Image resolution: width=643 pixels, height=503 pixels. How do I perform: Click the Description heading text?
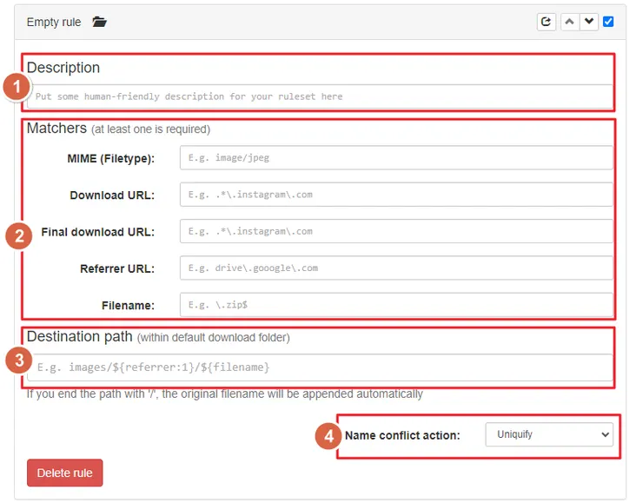63,68
